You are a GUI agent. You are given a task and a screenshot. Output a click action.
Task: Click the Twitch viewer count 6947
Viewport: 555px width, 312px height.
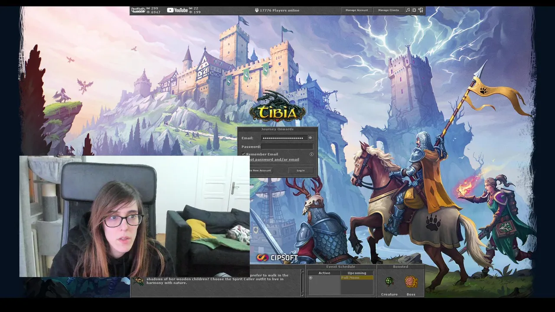[153, 12]
